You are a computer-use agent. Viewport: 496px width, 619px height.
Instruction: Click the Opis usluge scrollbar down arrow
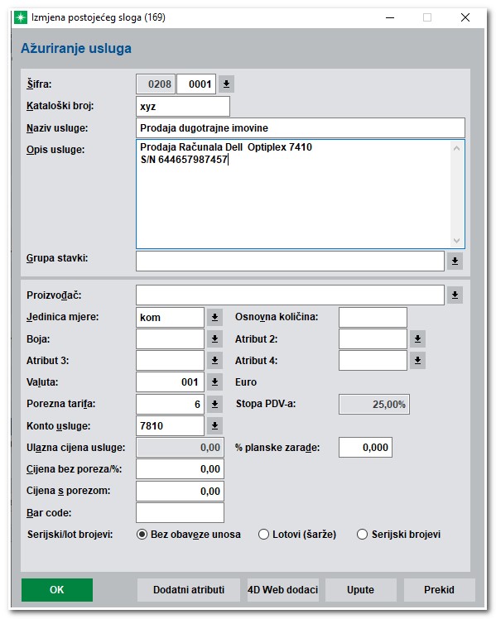(457, 241)
